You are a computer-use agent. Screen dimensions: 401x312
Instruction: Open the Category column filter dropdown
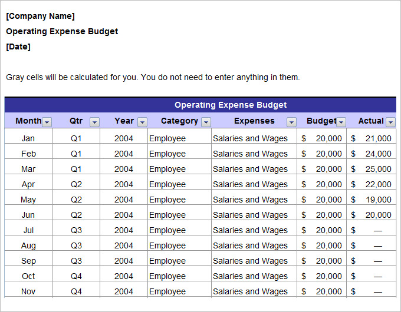coord(206,122)
